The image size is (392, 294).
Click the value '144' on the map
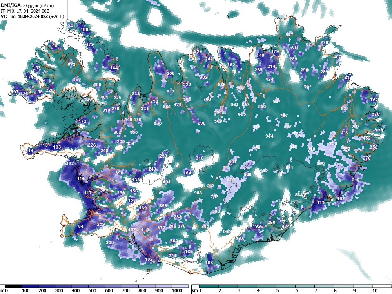(114, 68)
